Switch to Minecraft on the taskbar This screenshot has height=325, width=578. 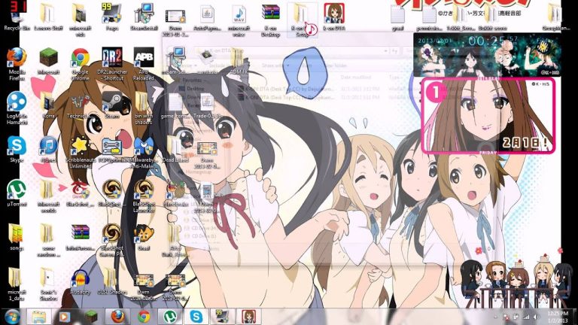click(x=91, y=317)
